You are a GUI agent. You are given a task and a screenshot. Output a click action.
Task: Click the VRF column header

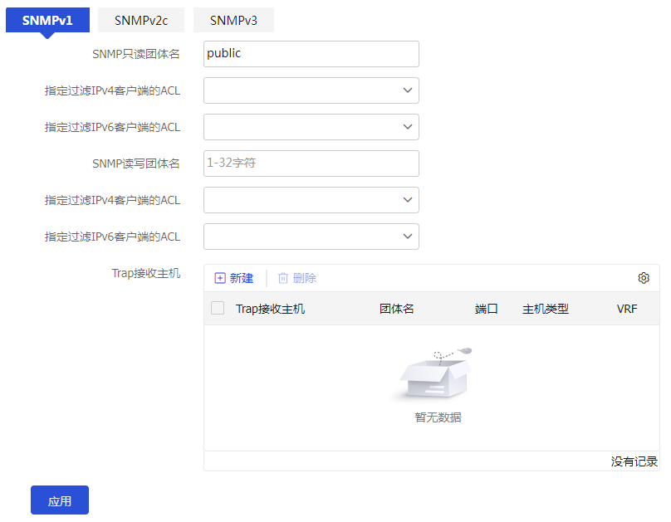click(627, 309)
